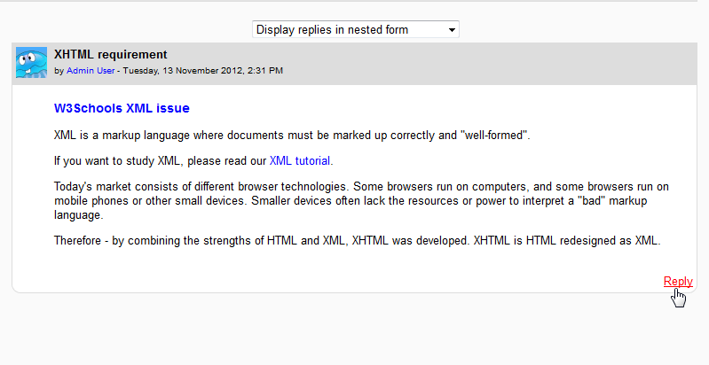709x365 pixels.
Task: Follow the "XML tutorial" link
Action: pos(300,160)
